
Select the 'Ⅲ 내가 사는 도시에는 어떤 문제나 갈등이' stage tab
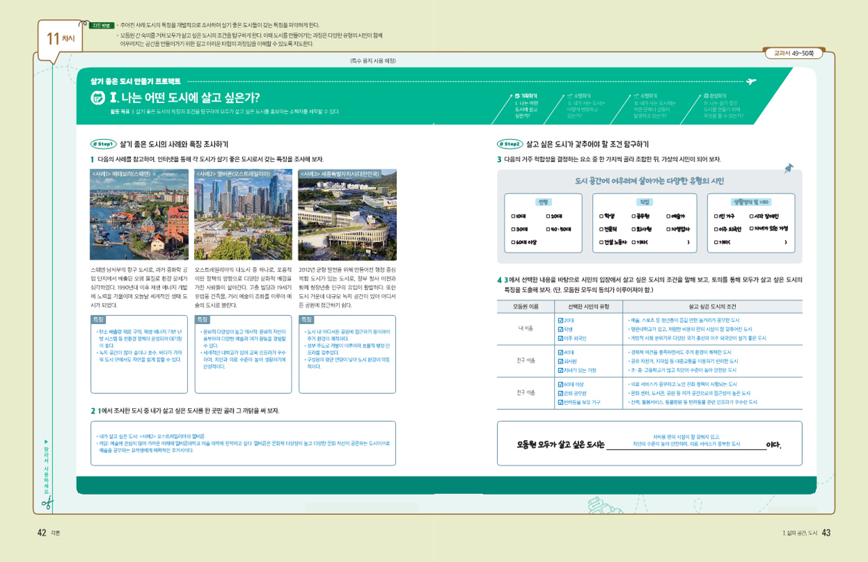(655, 106)
